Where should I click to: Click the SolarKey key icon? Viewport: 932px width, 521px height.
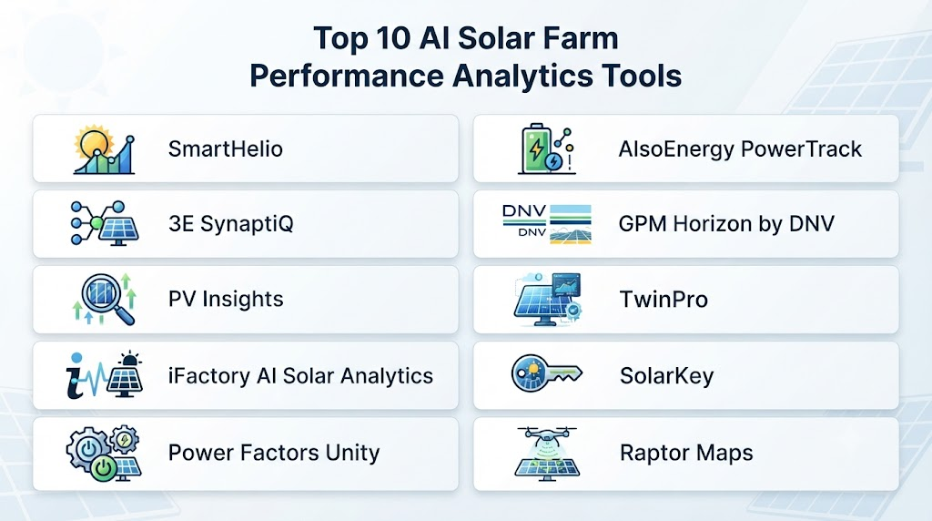pyautogui.click(x=547, y=373)
